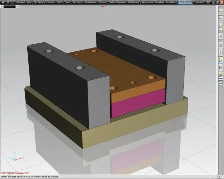The height and width of the screenshot is (179, 224).
Task: Open the Internet Explorer browser resource tab
Action: 220,36
